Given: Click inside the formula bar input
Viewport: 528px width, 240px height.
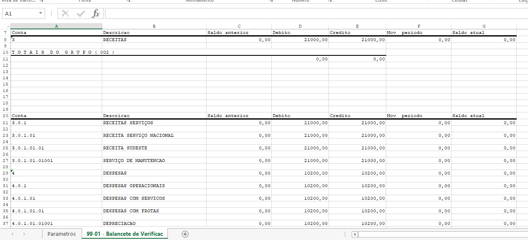Looking at the screenshot, I should [316, 13].
